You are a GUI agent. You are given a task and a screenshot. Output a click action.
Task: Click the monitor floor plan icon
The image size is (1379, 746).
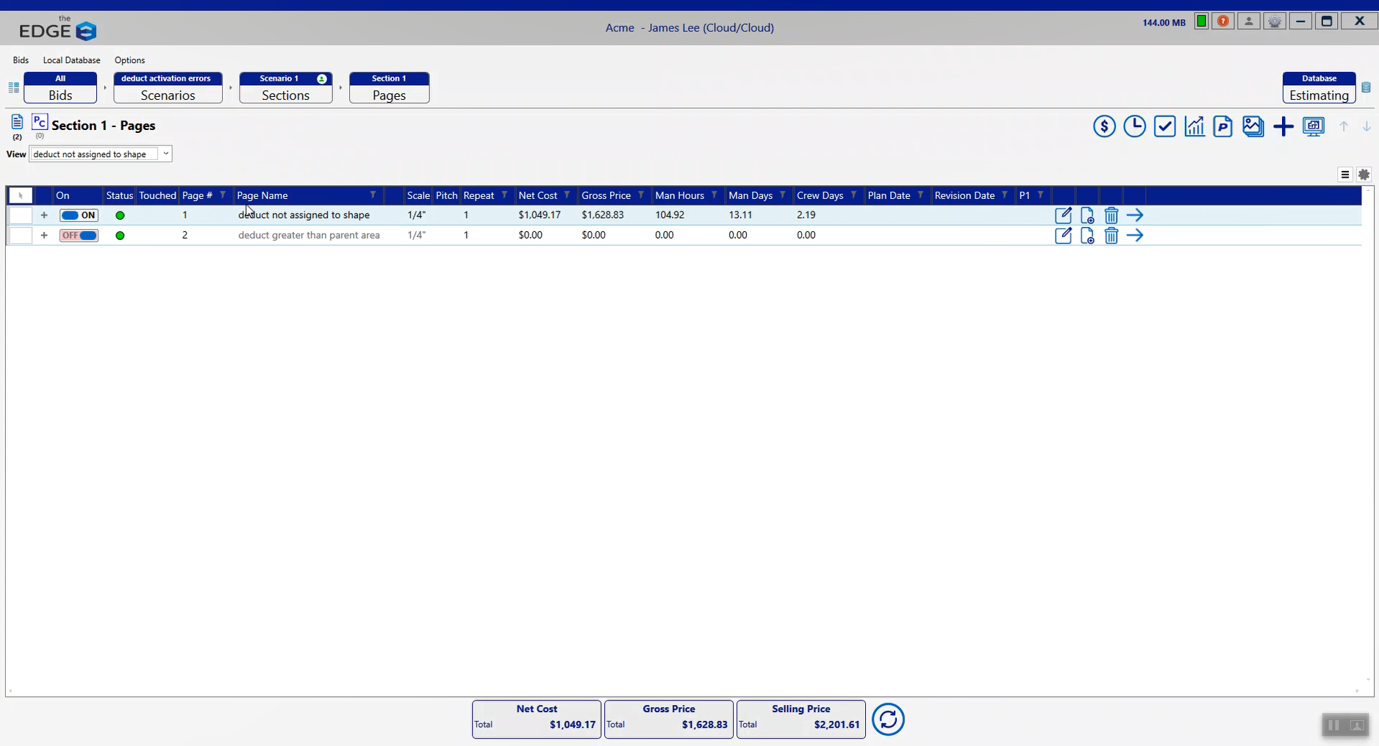pyautogui.click(x=1313, y=126)
